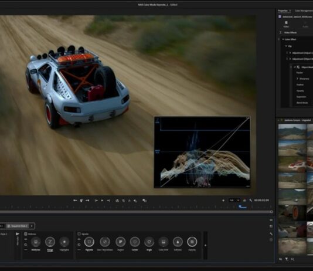Click the wrench settings icon beside the timecode

[250, 200]
